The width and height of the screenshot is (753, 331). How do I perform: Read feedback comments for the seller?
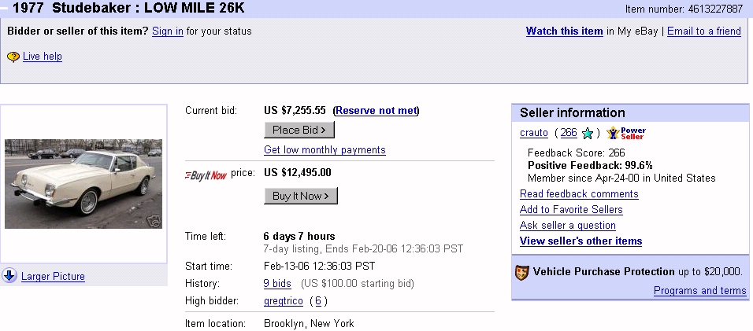point(579,194)
